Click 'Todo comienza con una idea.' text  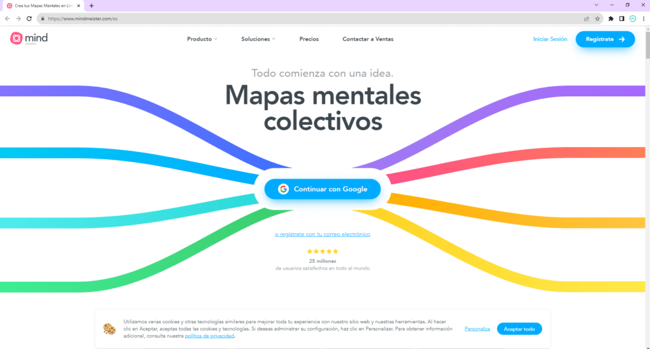pyautogui.click(x=322, y=73)
